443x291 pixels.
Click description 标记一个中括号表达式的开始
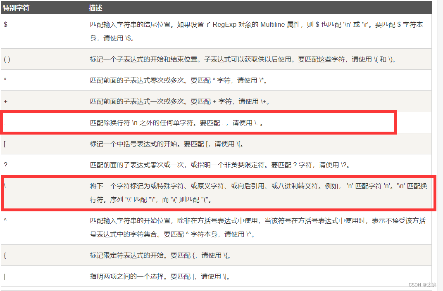tap(167, 144)
